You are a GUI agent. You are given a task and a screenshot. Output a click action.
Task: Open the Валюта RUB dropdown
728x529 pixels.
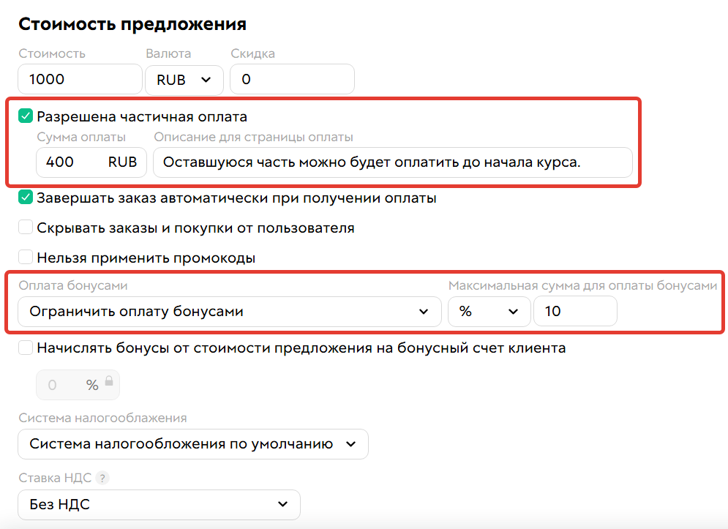[x=184, y=80]
